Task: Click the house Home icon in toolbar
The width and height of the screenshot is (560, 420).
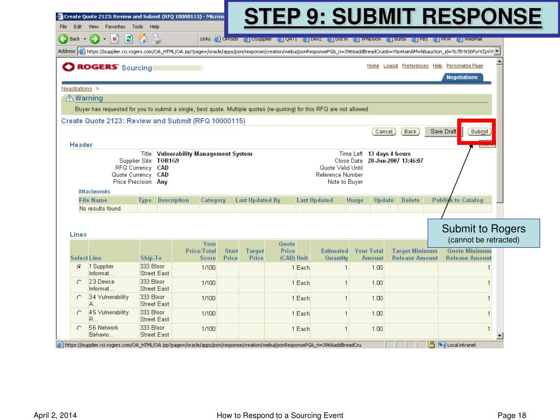Action: coord(143,39)
